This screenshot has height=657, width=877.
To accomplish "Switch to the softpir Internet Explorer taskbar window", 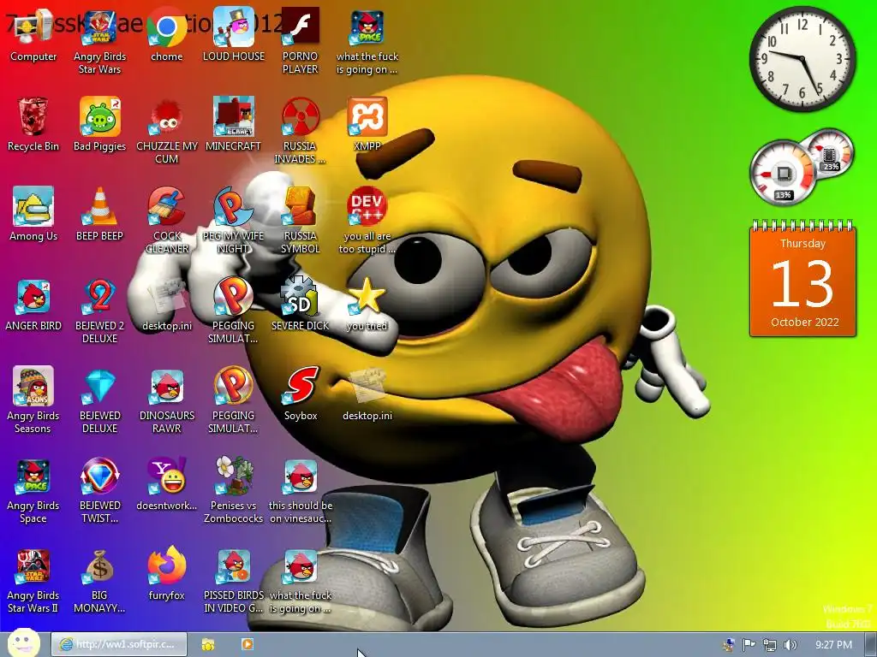I will [x=118, y=644].
